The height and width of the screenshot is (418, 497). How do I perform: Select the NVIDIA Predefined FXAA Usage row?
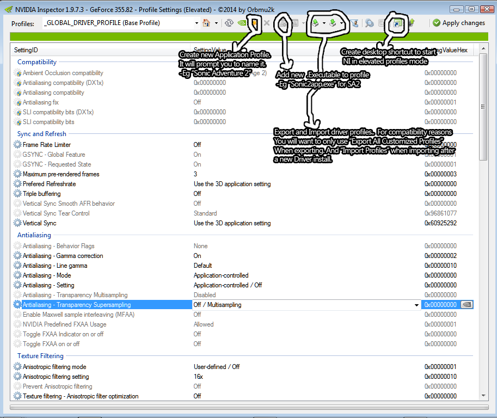coord(64,325)
